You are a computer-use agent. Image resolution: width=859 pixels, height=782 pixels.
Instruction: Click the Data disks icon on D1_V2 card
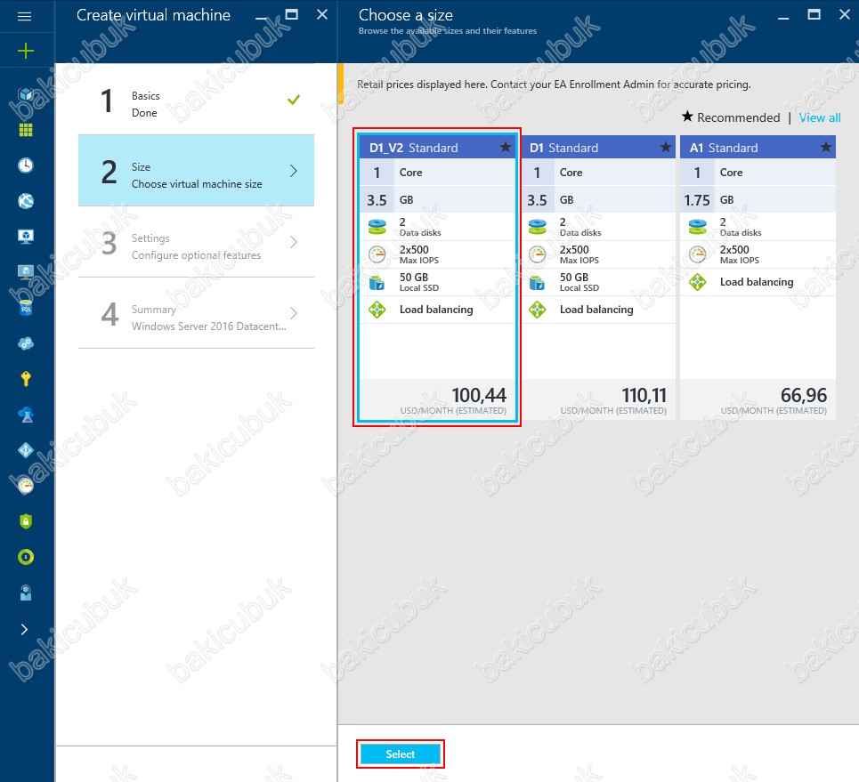pos(377,227)
